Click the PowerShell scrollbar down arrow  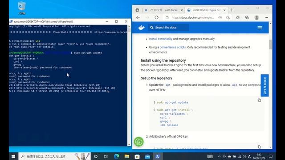pos(129,144)
